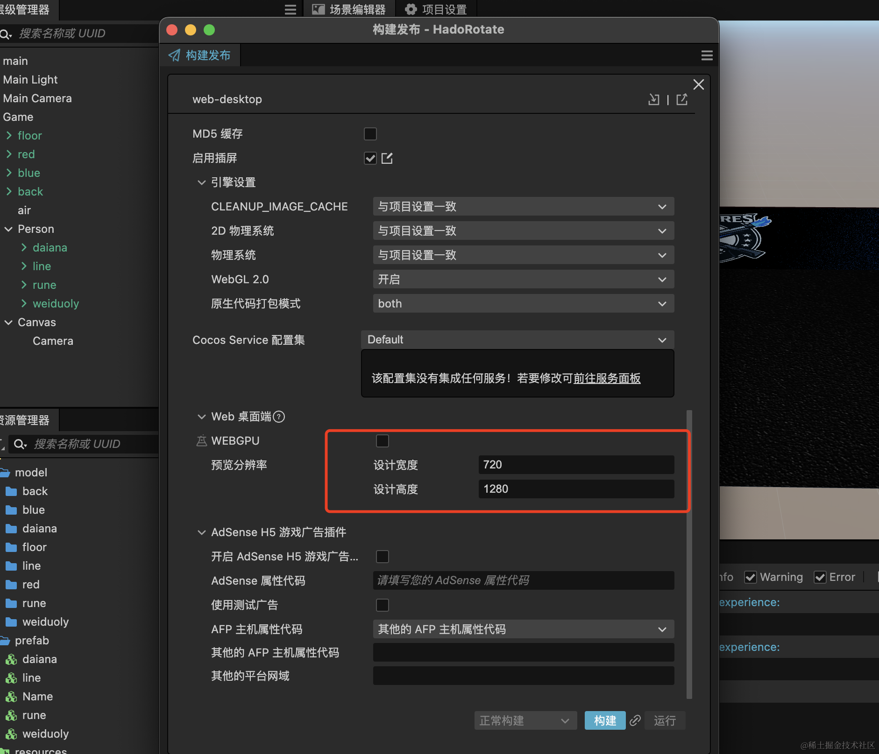Viewport: 879px width, 754px height.
Task: Enable the 开启 AdSense H5 游戏广告 checkbox
Action: [x=383, y=556]
